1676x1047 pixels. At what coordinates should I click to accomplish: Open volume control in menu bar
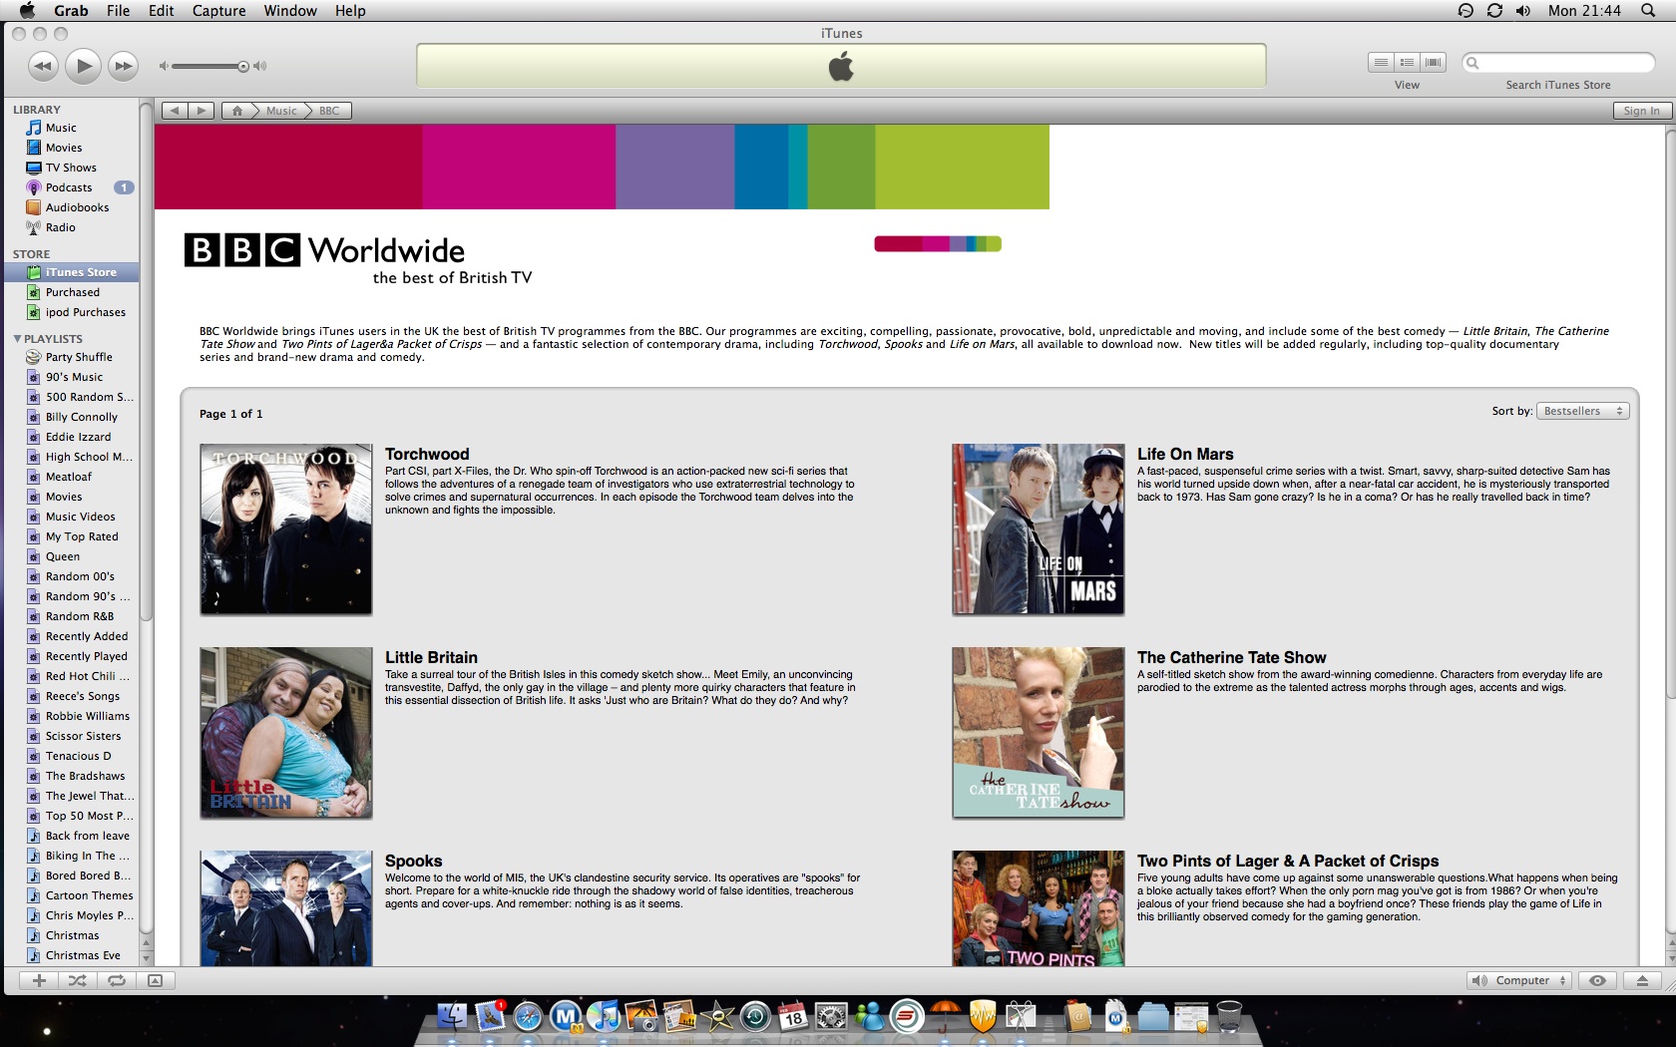(1522, 11)
